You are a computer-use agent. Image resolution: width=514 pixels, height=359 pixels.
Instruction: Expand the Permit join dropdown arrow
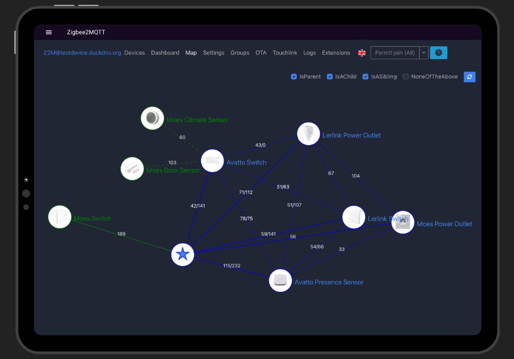pos(424,53)
